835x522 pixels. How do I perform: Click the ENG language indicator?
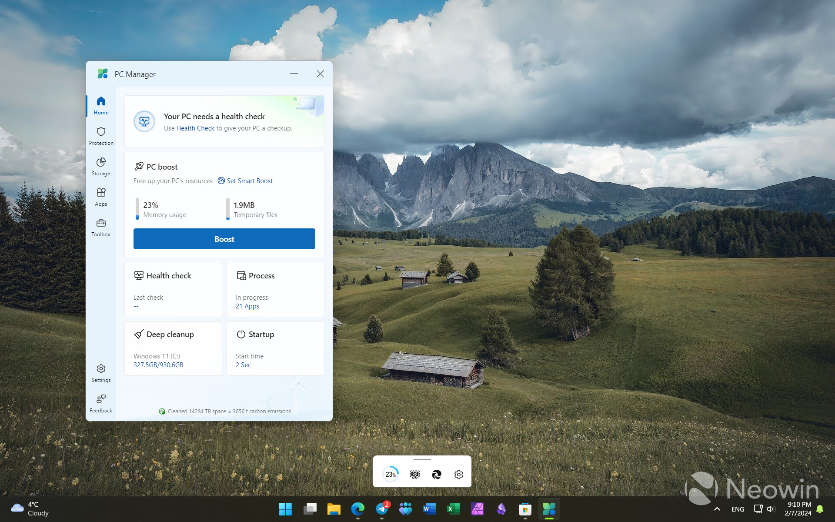pos(738,509)
